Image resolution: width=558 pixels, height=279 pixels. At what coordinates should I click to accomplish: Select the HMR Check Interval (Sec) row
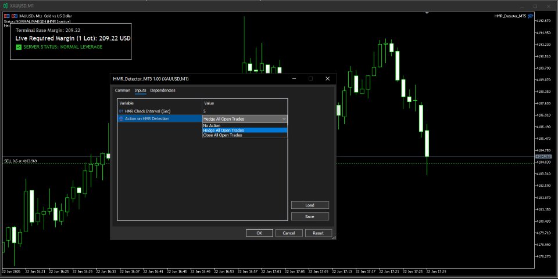tap(202, 111)
